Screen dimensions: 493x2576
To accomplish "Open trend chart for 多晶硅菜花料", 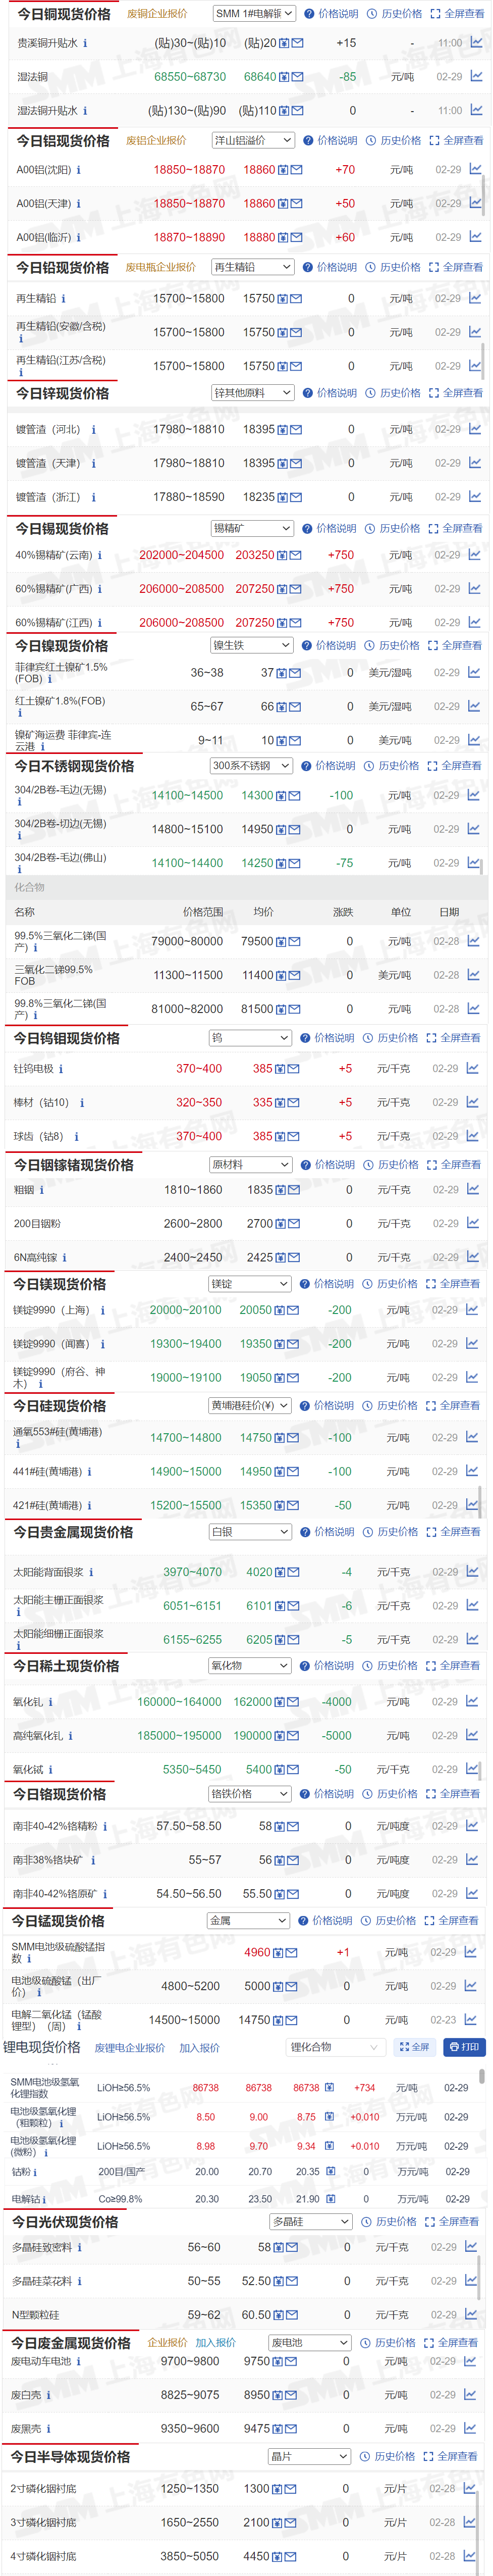I will (x=472, y=2281).
